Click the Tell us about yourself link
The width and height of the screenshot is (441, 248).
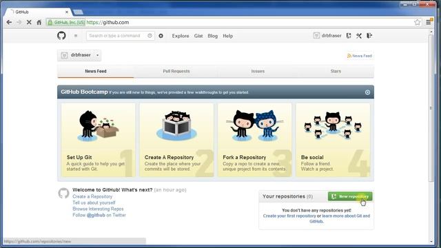(94, 203)
